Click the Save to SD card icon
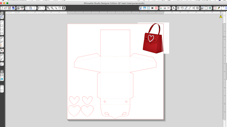 13,8
